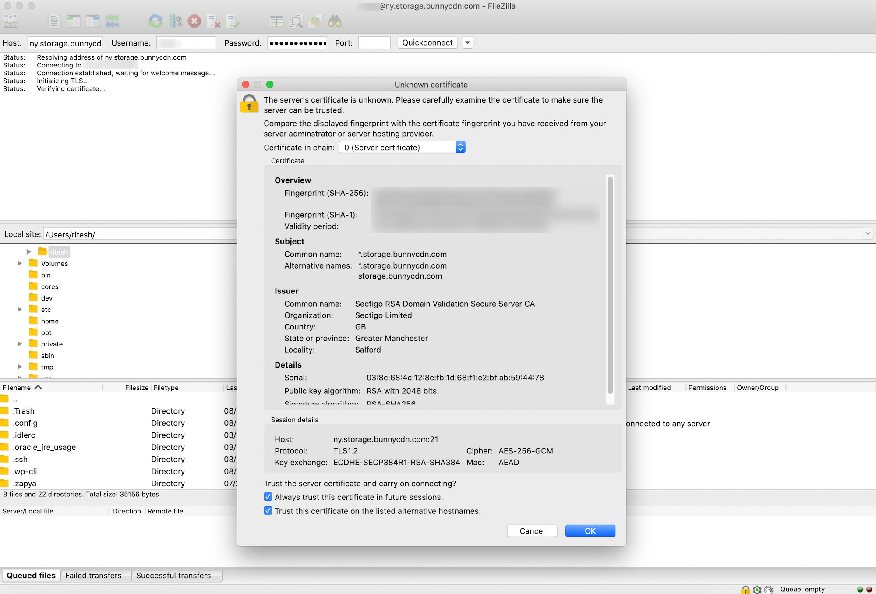This screenshot has height=594, width=876.
Task: Toggle the message log display
Action: click(x=54, y=21)
